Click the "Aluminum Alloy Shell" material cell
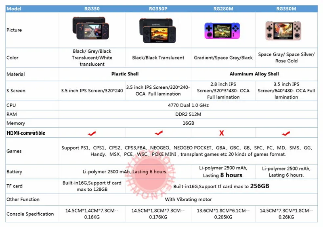Image resolution: width=323 pixels, height=227 pixels. tap(254, 74)
